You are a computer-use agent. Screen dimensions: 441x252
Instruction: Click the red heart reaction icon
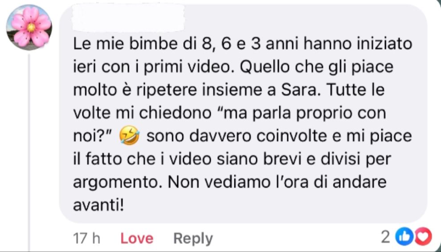423,237
